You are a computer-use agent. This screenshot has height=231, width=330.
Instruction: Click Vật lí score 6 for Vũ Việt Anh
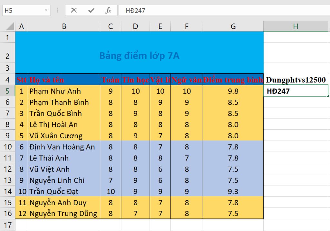click(x=160, y=169)
